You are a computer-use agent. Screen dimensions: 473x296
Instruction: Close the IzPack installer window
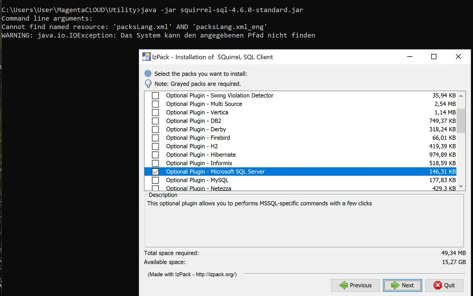[x=458, y=57]
